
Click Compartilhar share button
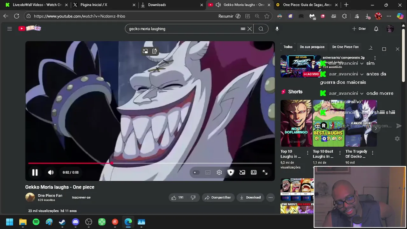pos(218,198)
